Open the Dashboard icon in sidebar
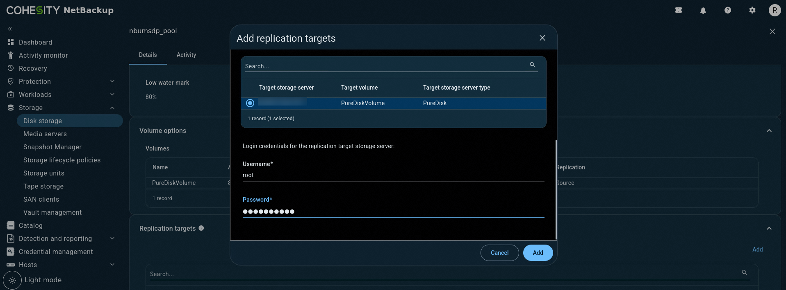 coord(11,42)
